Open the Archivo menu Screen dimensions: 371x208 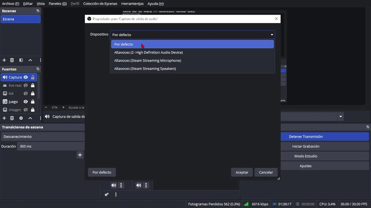[10, 3]
